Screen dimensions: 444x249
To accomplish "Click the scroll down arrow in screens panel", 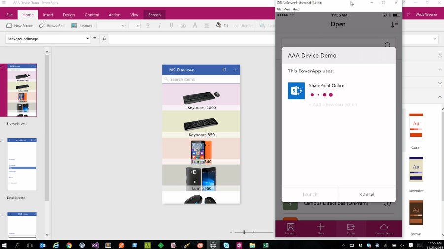I will coord(47,235).
